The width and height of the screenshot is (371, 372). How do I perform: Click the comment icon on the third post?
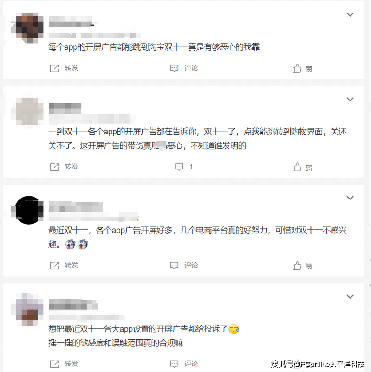click(174, 266)
